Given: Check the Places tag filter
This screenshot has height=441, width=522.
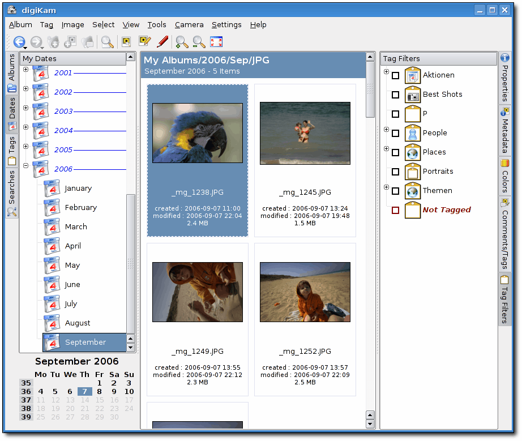Looking at the screenshot, I should click(x=396, y=152).
